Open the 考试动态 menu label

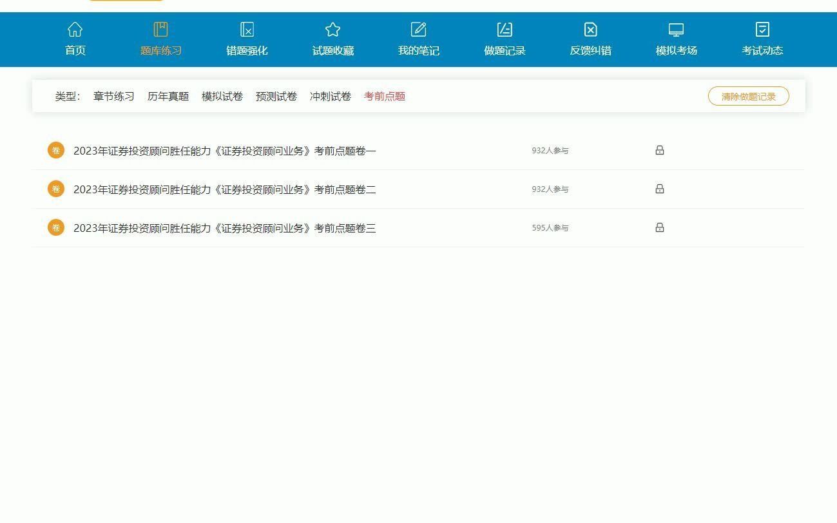coord(762,51)
